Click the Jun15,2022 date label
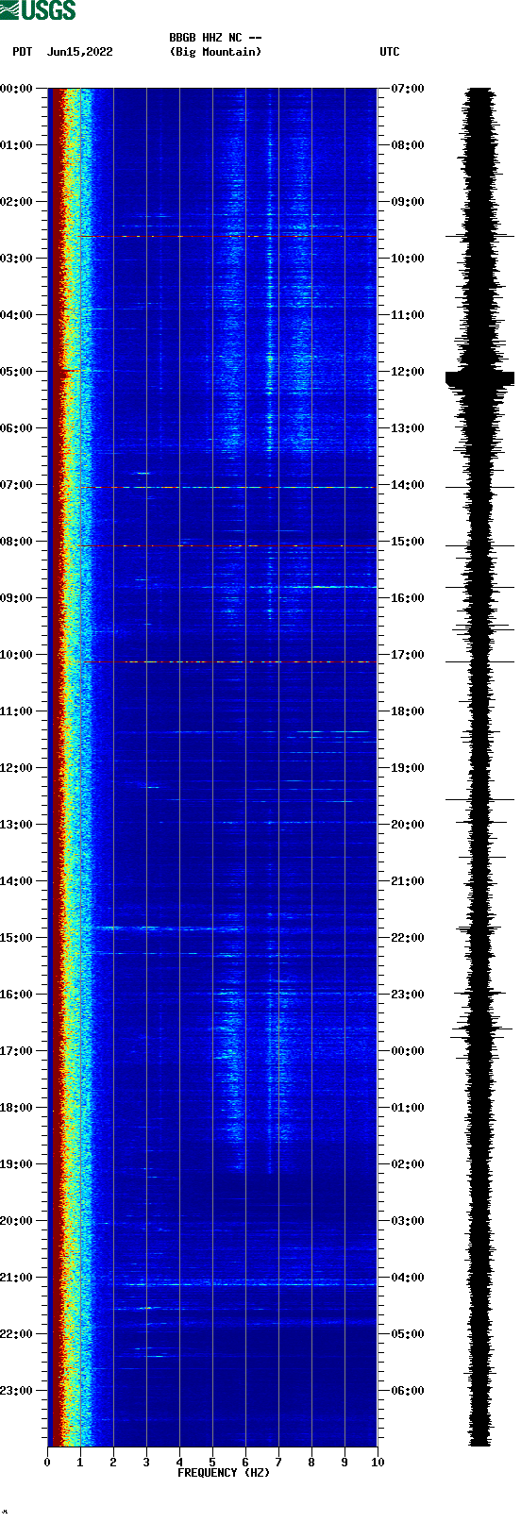Screen dimensions: 521x1522 [x=80, y=52]
